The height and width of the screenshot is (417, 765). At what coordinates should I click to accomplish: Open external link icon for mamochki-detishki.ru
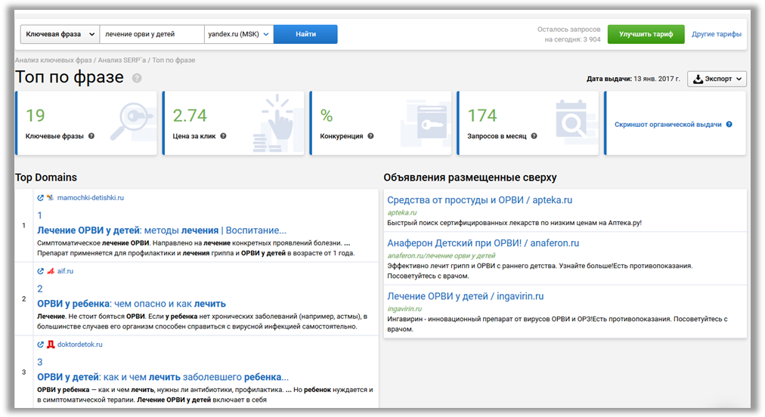(x=41, y=197)
